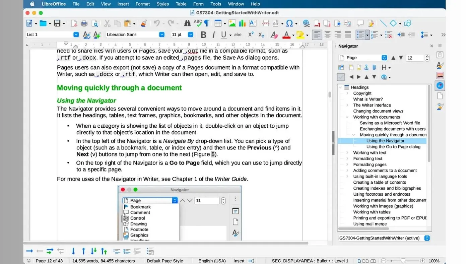This screenshot has height=264, width=469.
Task: Insert a footnote using toolbar icon
Action: pos(317,23)
